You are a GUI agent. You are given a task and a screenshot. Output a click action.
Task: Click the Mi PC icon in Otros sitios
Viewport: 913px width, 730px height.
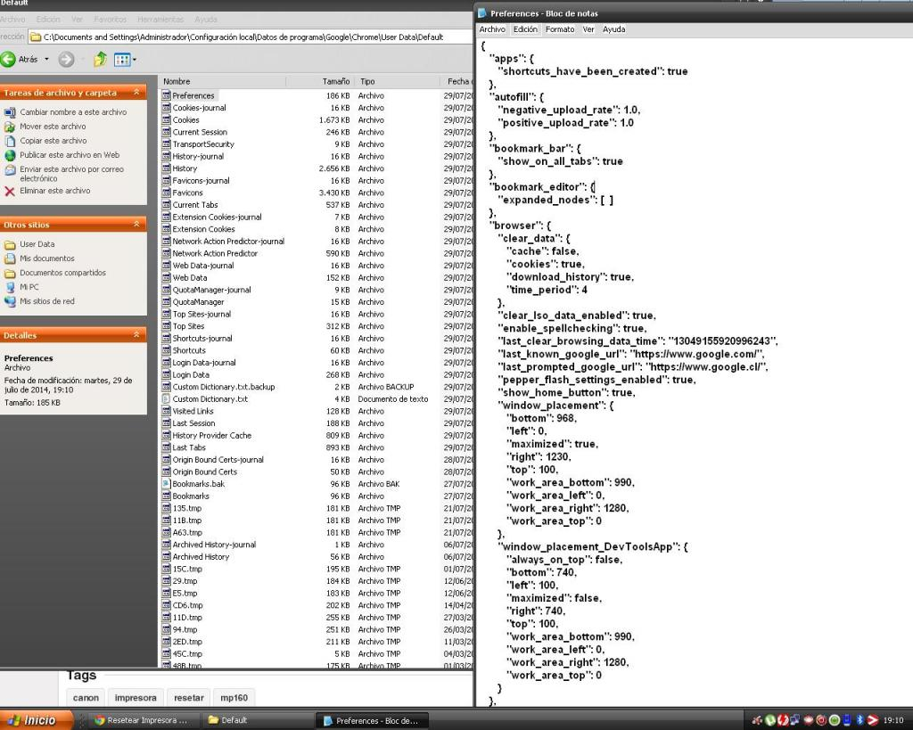pyautogui.click(x=11, y=287)
